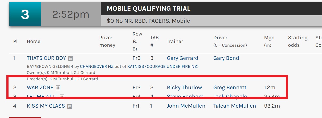Open sire link CHANGEOVER NZ

[97, 66]
